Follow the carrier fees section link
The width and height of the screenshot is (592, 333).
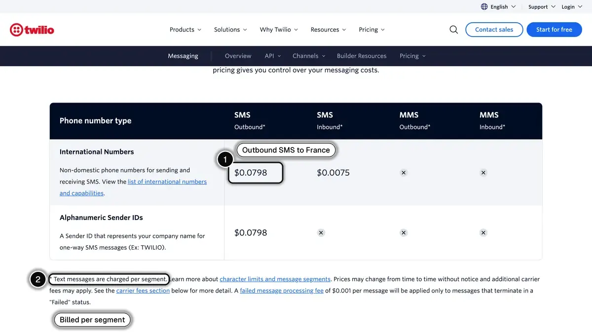click(x=143, y=291)
